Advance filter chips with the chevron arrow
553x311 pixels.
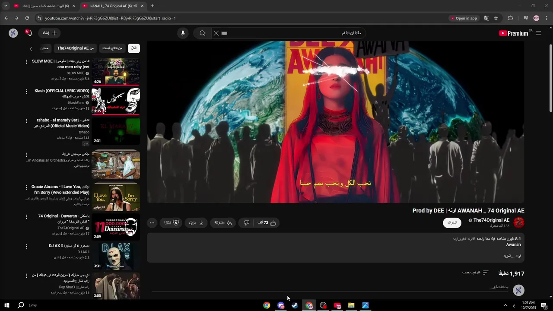point(31,49)
